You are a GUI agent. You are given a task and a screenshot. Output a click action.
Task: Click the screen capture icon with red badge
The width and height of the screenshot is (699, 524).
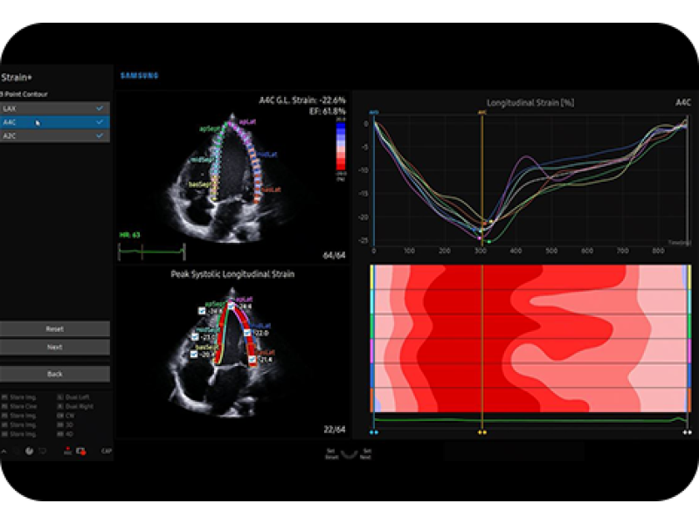pyautogui.click(x=80, y=452)
